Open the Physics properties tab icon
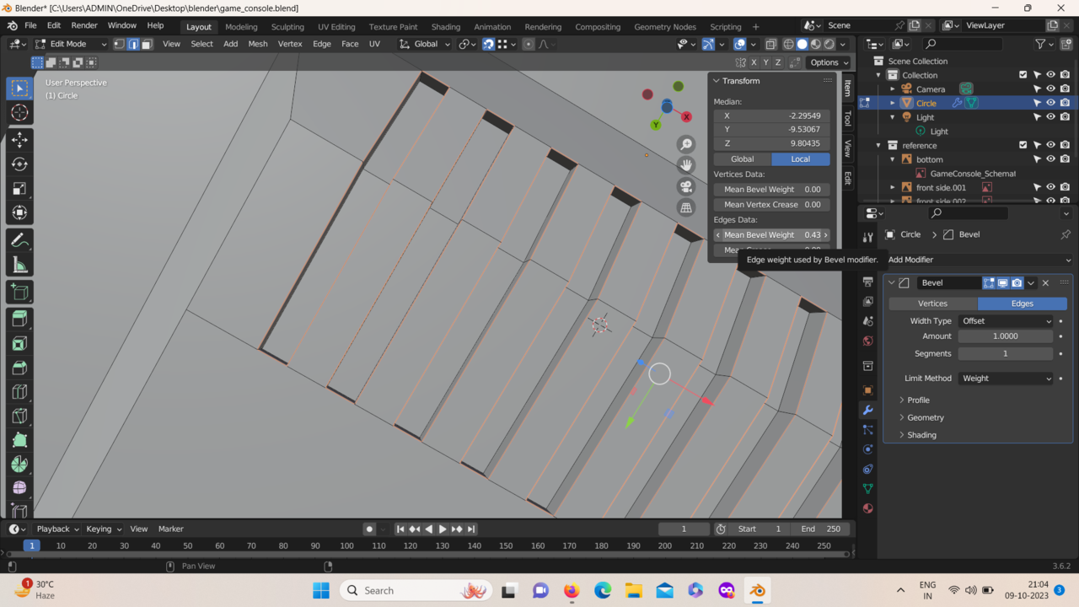This screenshot has height=607, width=1079. click(x=868, y=449)
